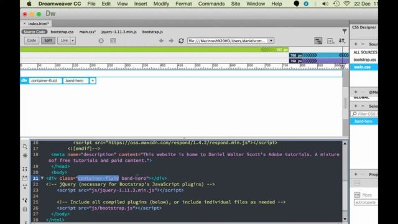
Task: Click the More properties ellipsis icon
Action: pos(357,195)
